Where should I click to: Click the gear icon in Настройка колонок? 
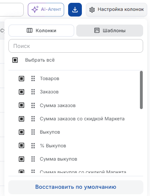click(92, 10)
